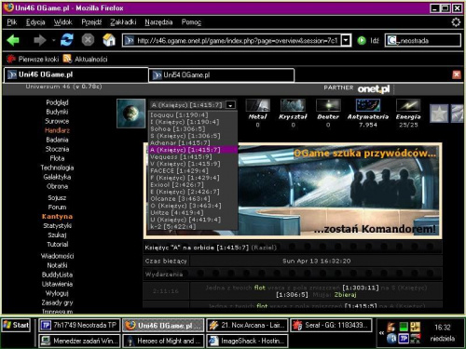Expand the address bar history dropdown
This screenshot has height=349, width=466.
(x=346, y=40)
